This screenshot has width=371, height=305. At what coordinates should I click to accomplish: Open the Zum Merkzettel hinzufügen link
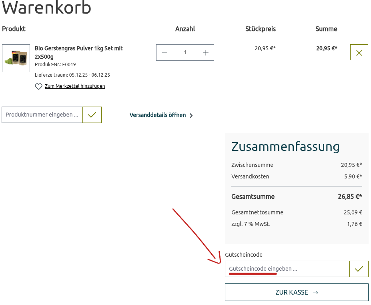pyautogui.click(x=75, y=86)
